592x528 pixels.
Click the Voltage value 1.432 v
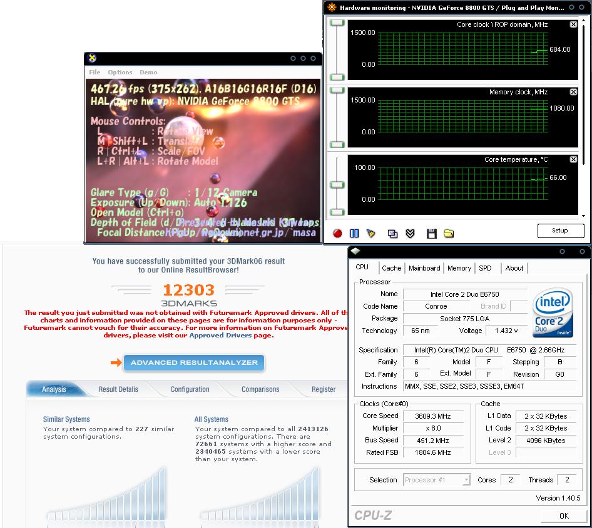506,331
